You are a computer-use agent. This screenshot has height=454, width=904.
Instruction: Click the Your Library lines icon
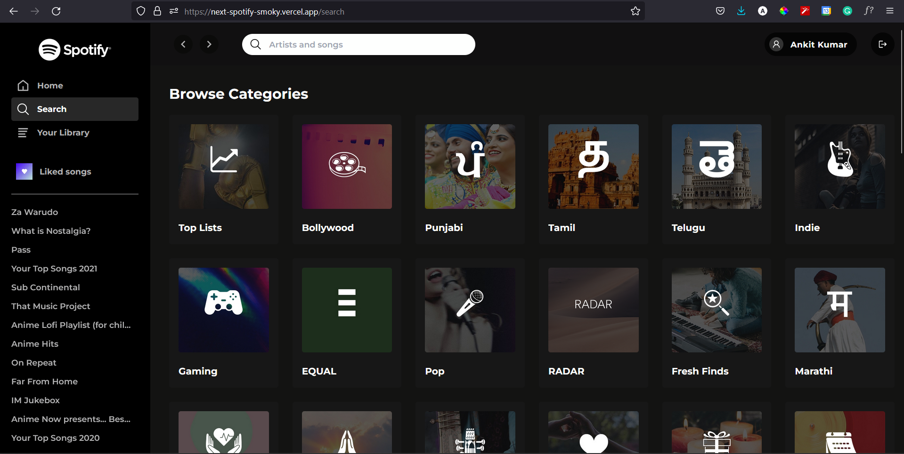click(x=23, y=133)
